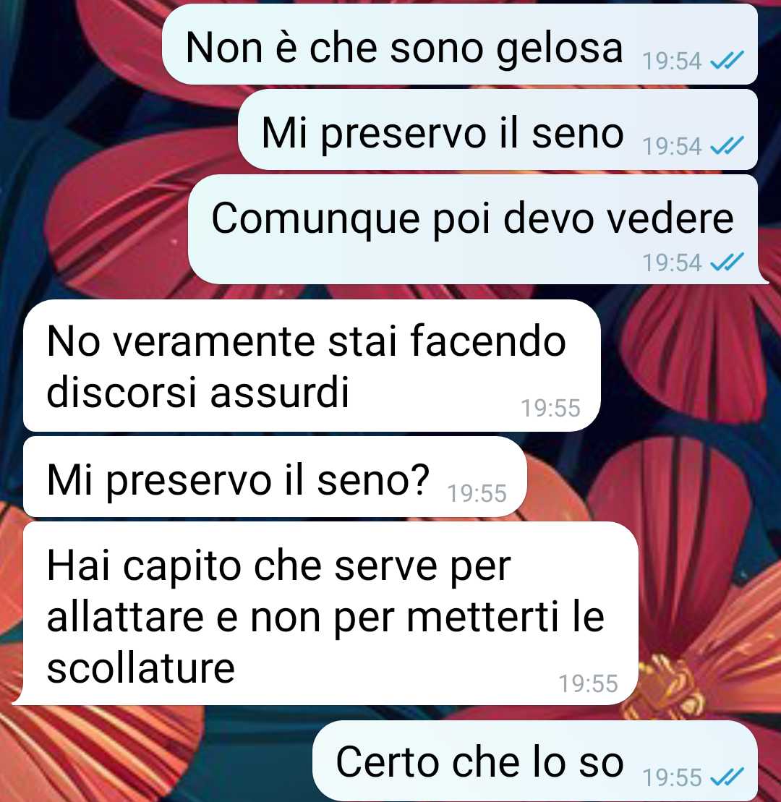Tap blue ticks on "Comunque poi devo vedere"
781x802 pixels.
[x=727, y=263]
